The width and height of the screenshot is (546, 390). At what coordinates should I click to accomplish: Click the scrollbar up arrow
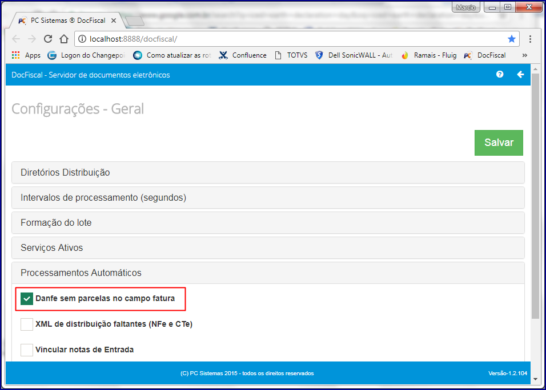coord(535,69)
